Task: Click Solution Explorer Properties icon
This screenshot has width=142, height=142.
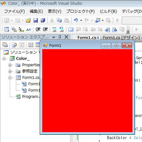Action: (5, 45)
